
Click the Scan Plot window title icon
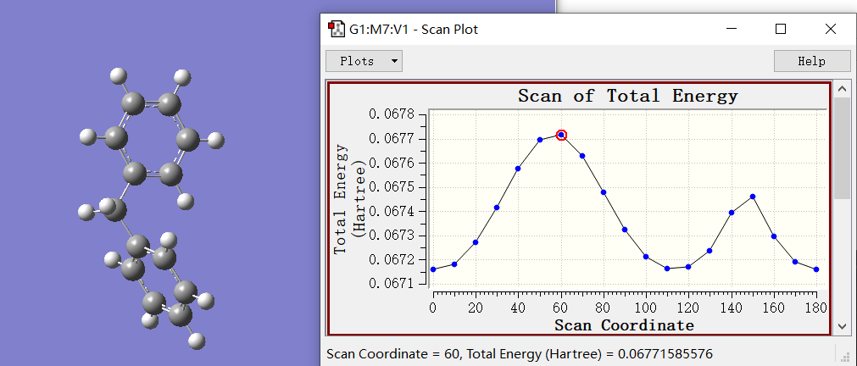[x=337, y=29]
